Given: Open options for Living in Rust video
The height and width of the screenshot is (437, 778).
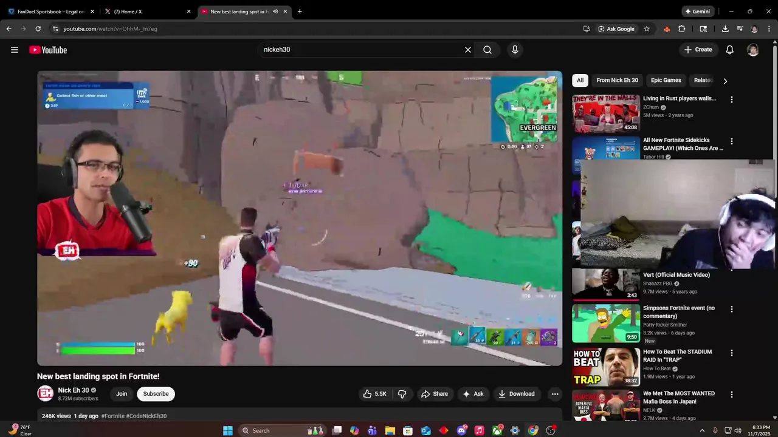Looking at the screenshot, I should click(732, 100).
